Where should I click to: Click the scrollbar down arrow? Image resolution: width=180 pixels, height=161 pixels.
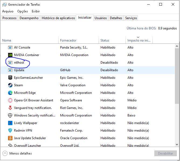(177, 145)
